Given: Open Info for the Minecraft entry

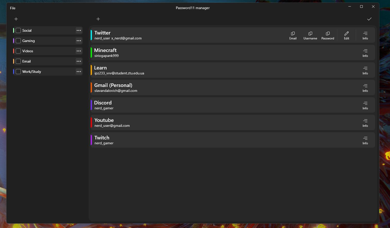Looking at the screenshot, I should (365, 53).
